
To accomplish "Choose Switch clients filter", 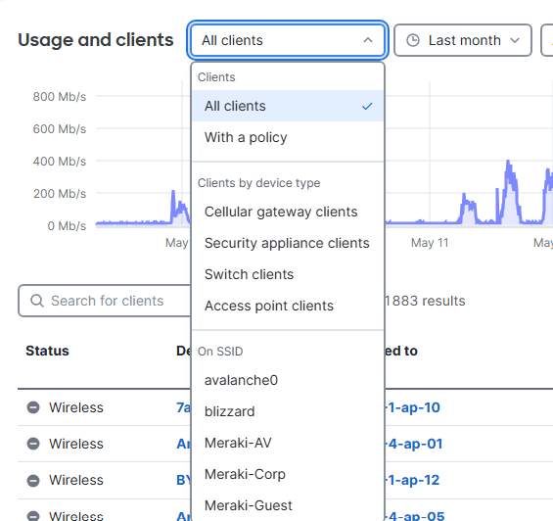I will [288, 274].
